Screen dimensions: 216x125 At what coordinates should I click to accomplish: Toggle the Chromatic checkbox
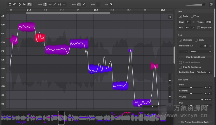(x=180, y=40)
